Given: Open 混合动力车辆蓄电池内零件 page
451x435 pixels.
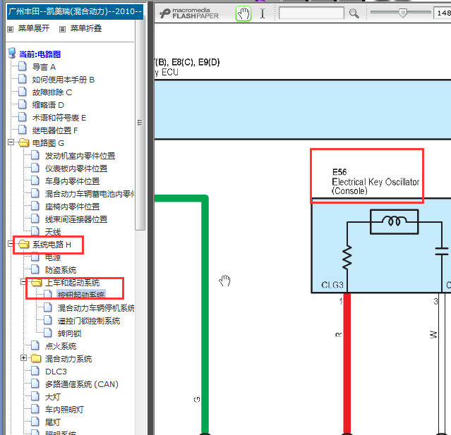Looking at the screenshot, I should (x=90, y=194).
